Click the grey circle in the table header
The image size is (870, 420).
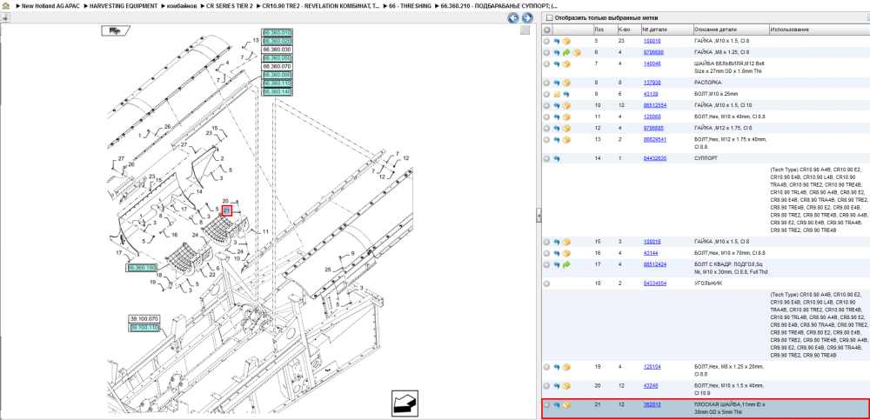click(546, 30)
